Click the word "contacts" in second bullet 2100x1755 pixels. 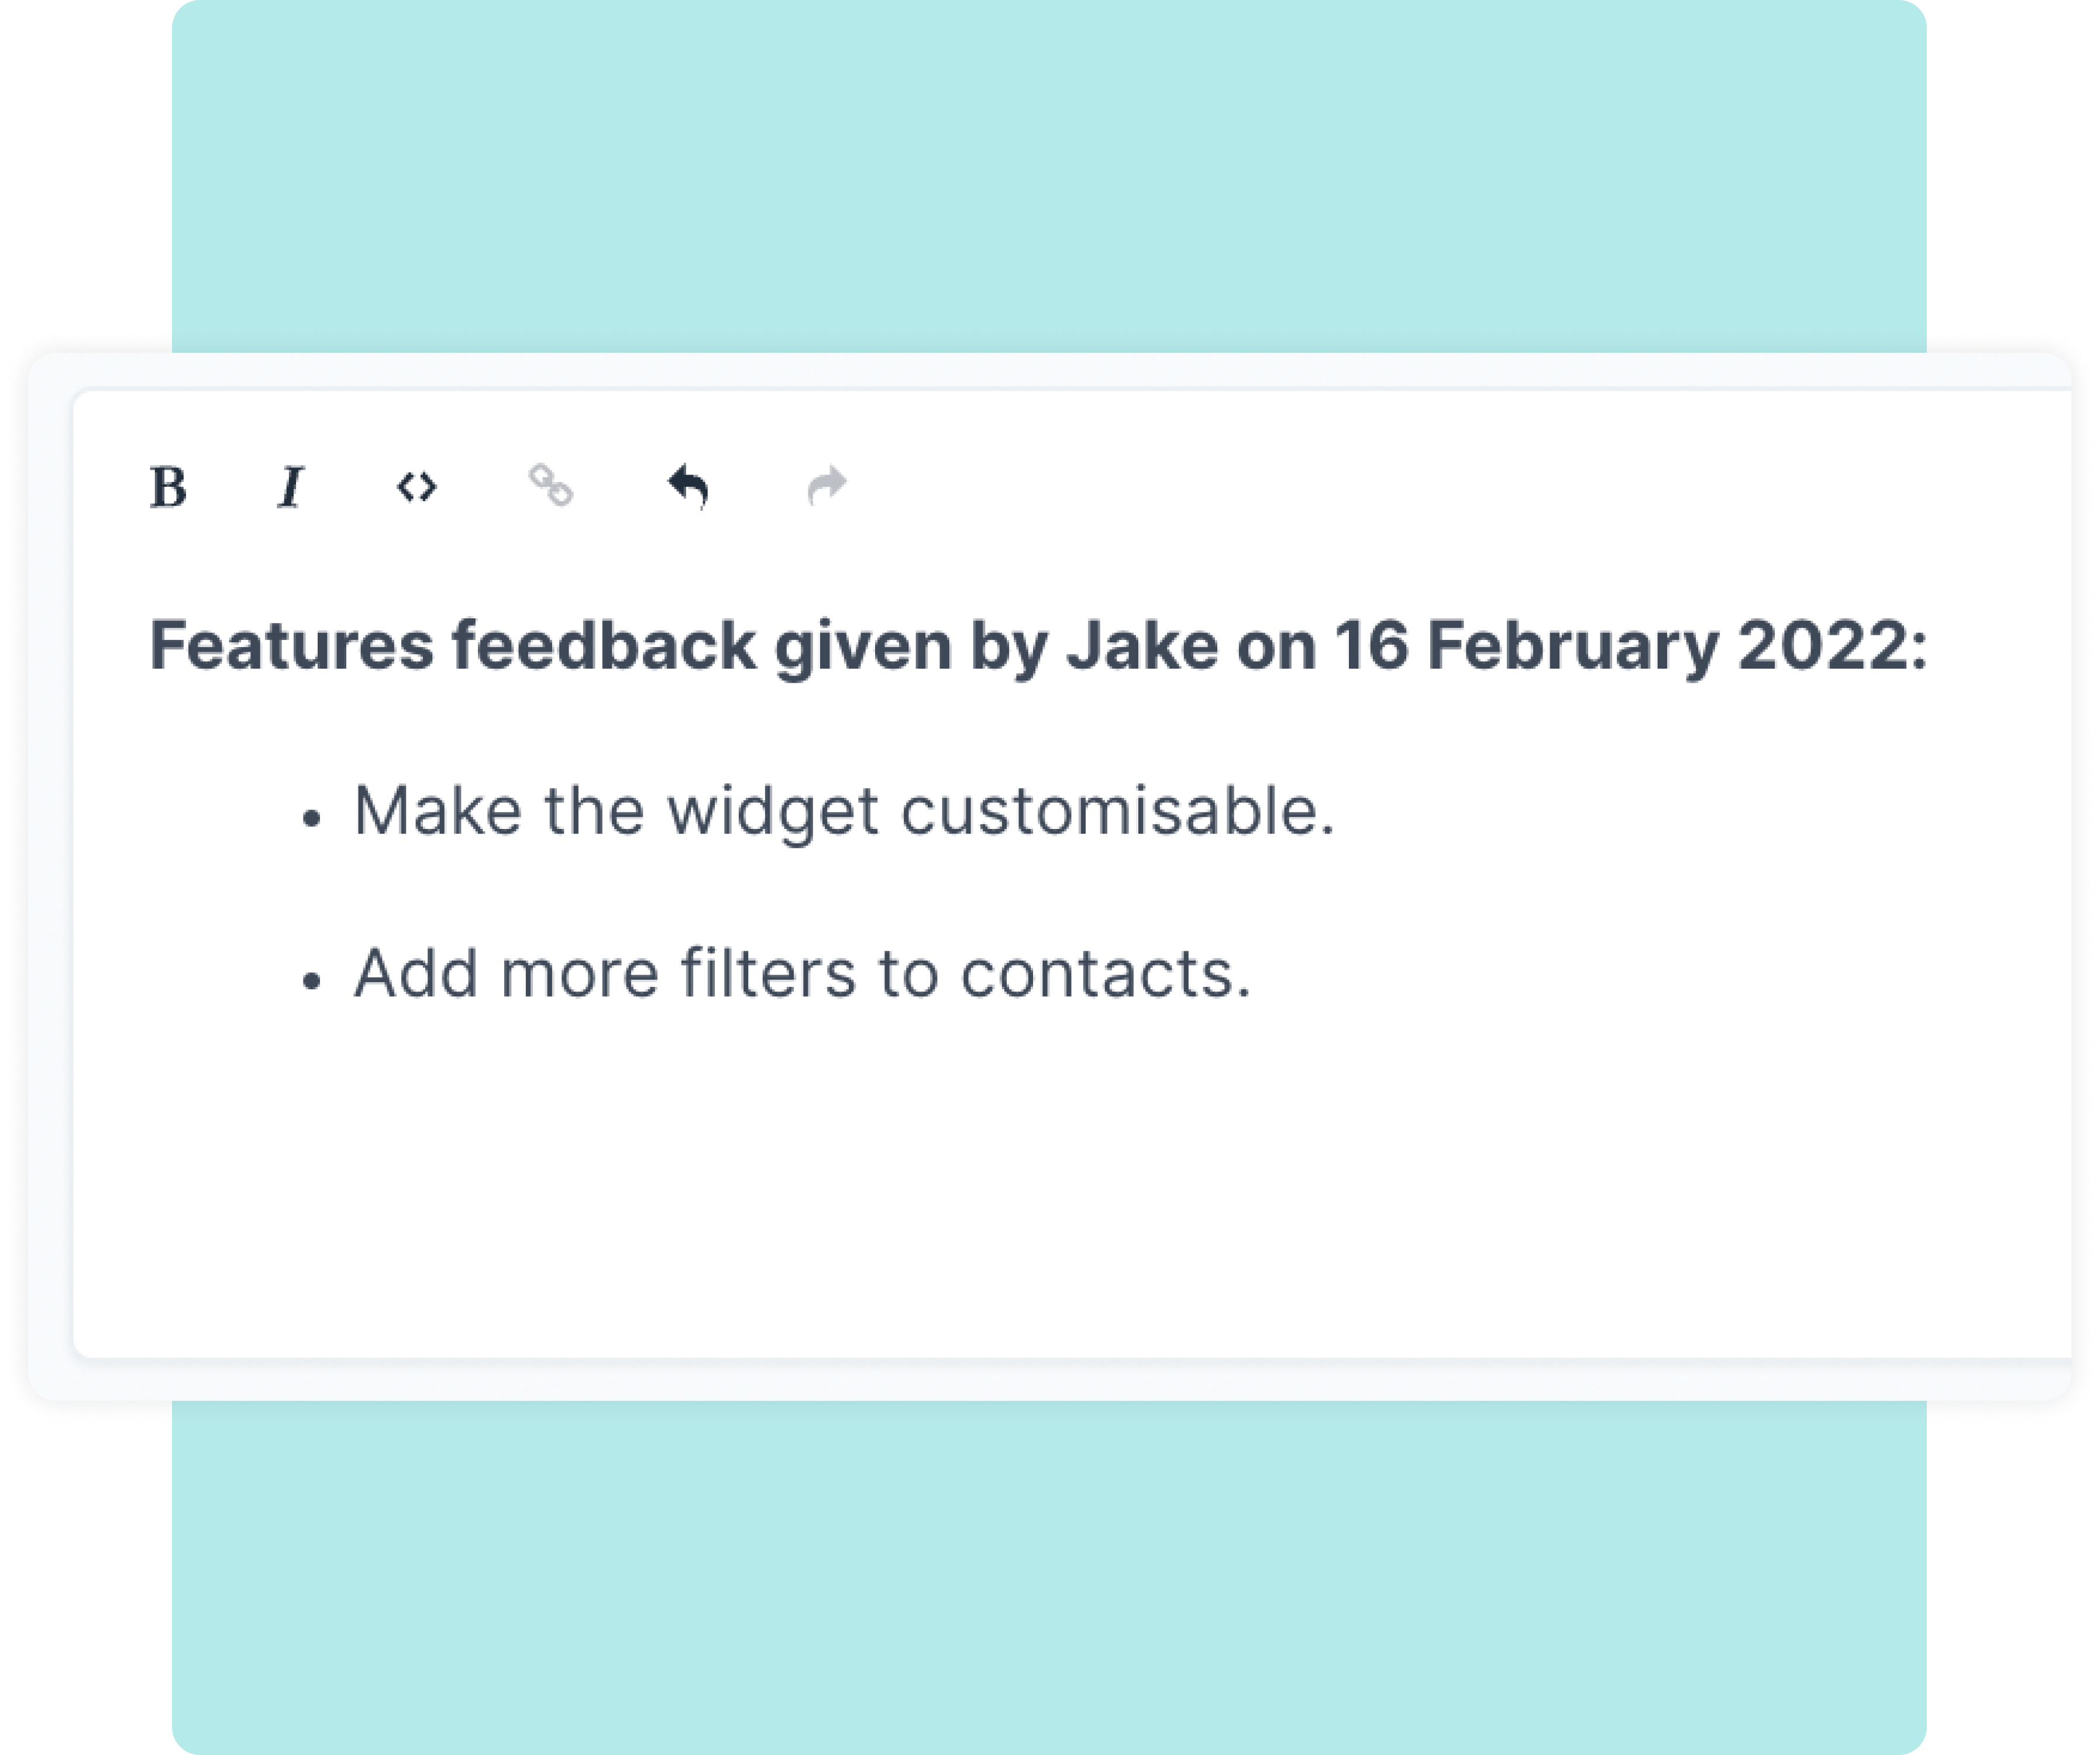[1103, 973]
